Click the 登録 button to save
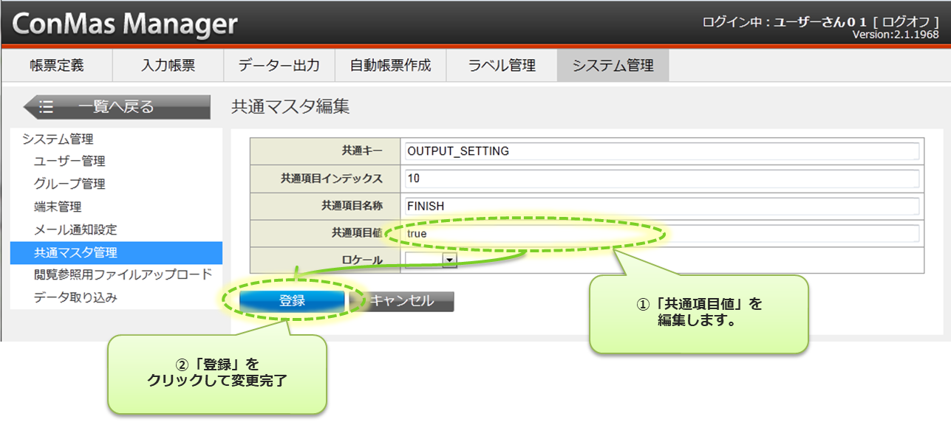Screen dimensions: 951x422 click(x=292, y=301)
